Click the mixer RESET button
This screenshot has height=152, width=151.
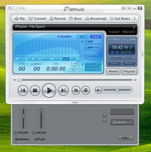click(x=125, y=138)
